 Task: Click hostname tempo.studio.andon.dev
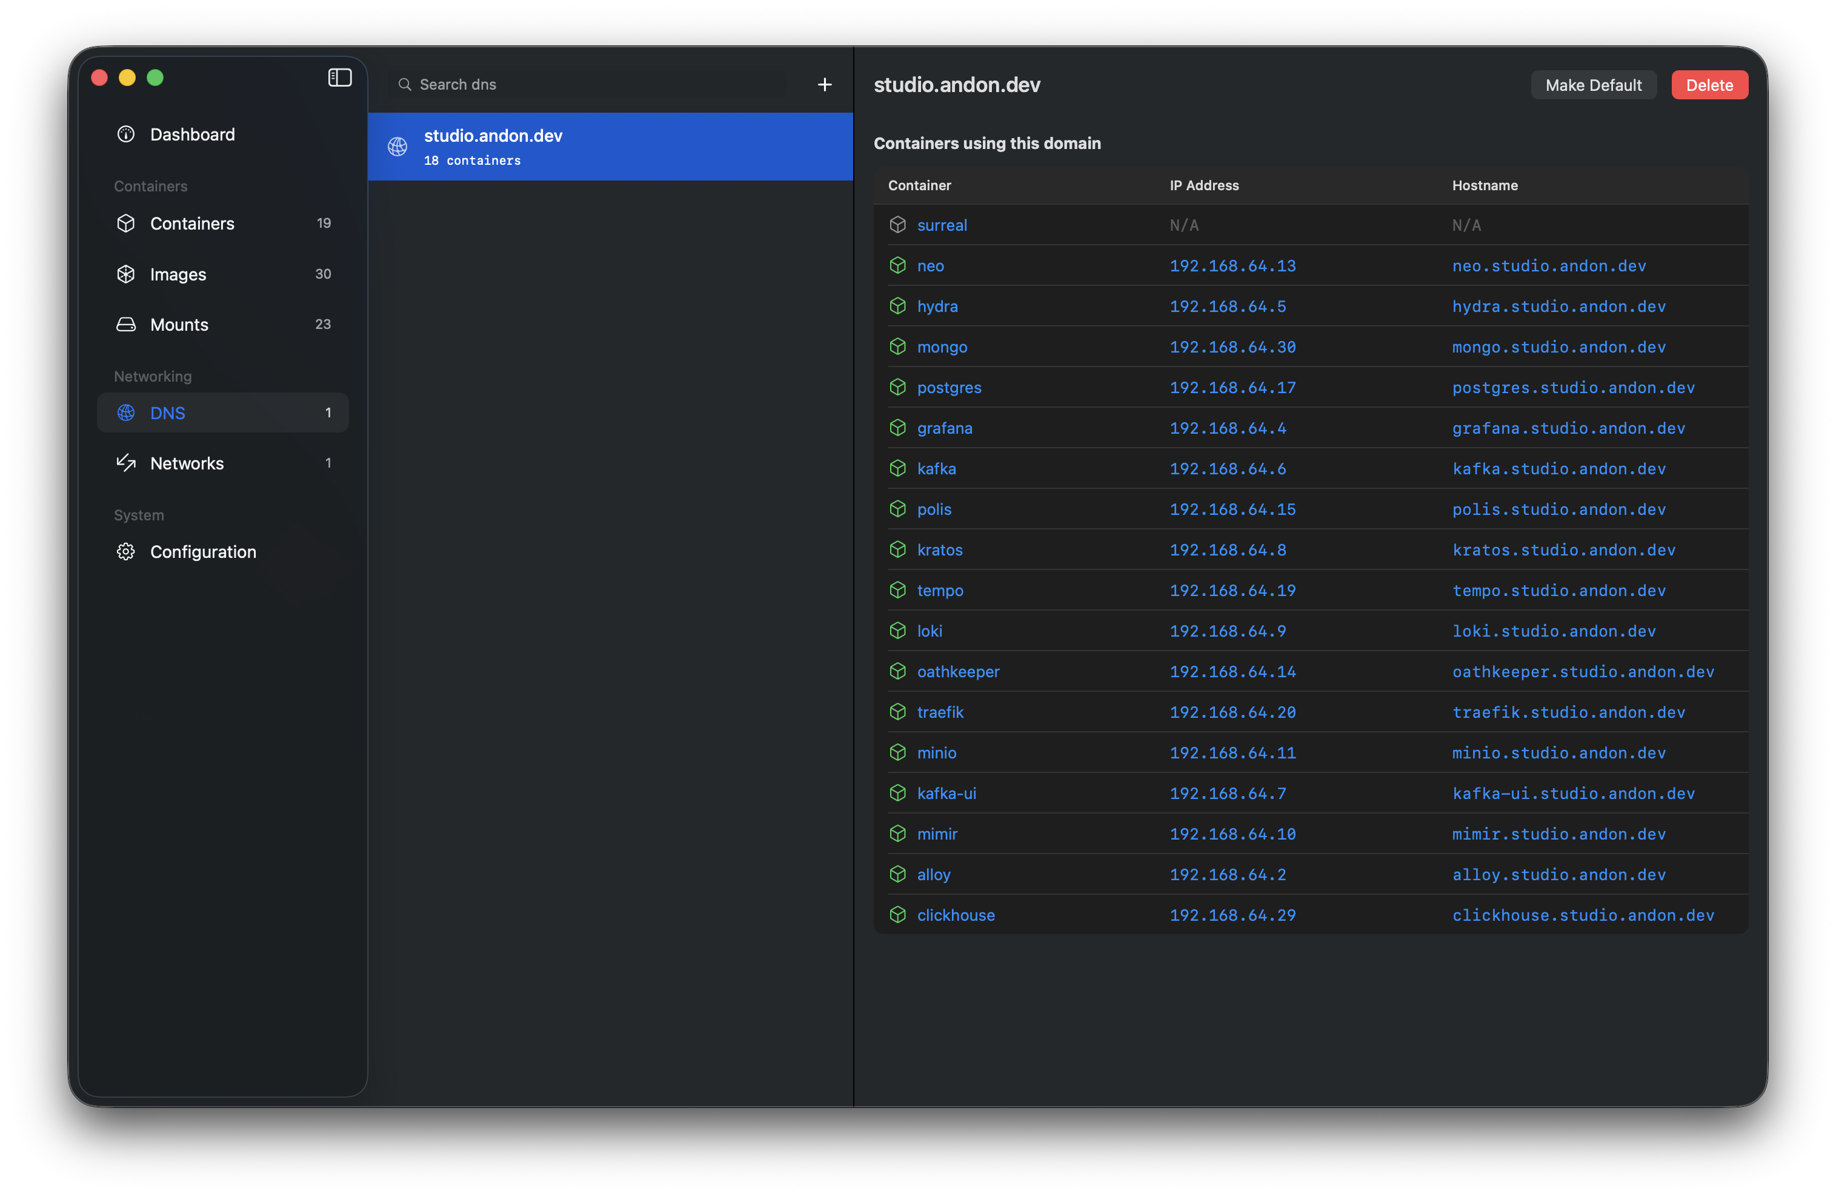[1558, 590]
